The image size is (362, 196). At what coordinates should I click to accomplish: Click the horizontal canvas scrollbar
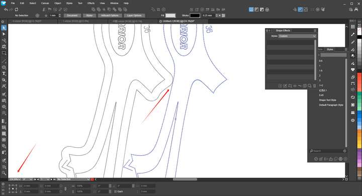coord(185,179)
